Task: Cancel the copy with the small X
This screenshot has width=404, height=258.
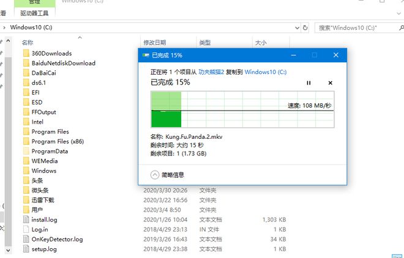Action: [x=331, y=83]
